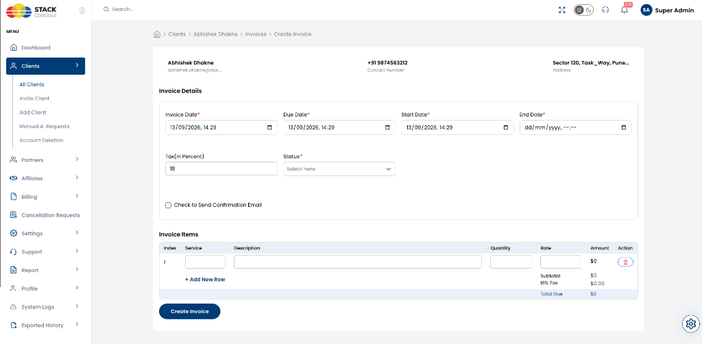Expand the Affiliates menu chevron
The width and height of the screenshot is (702, 344).
(77, 177)
